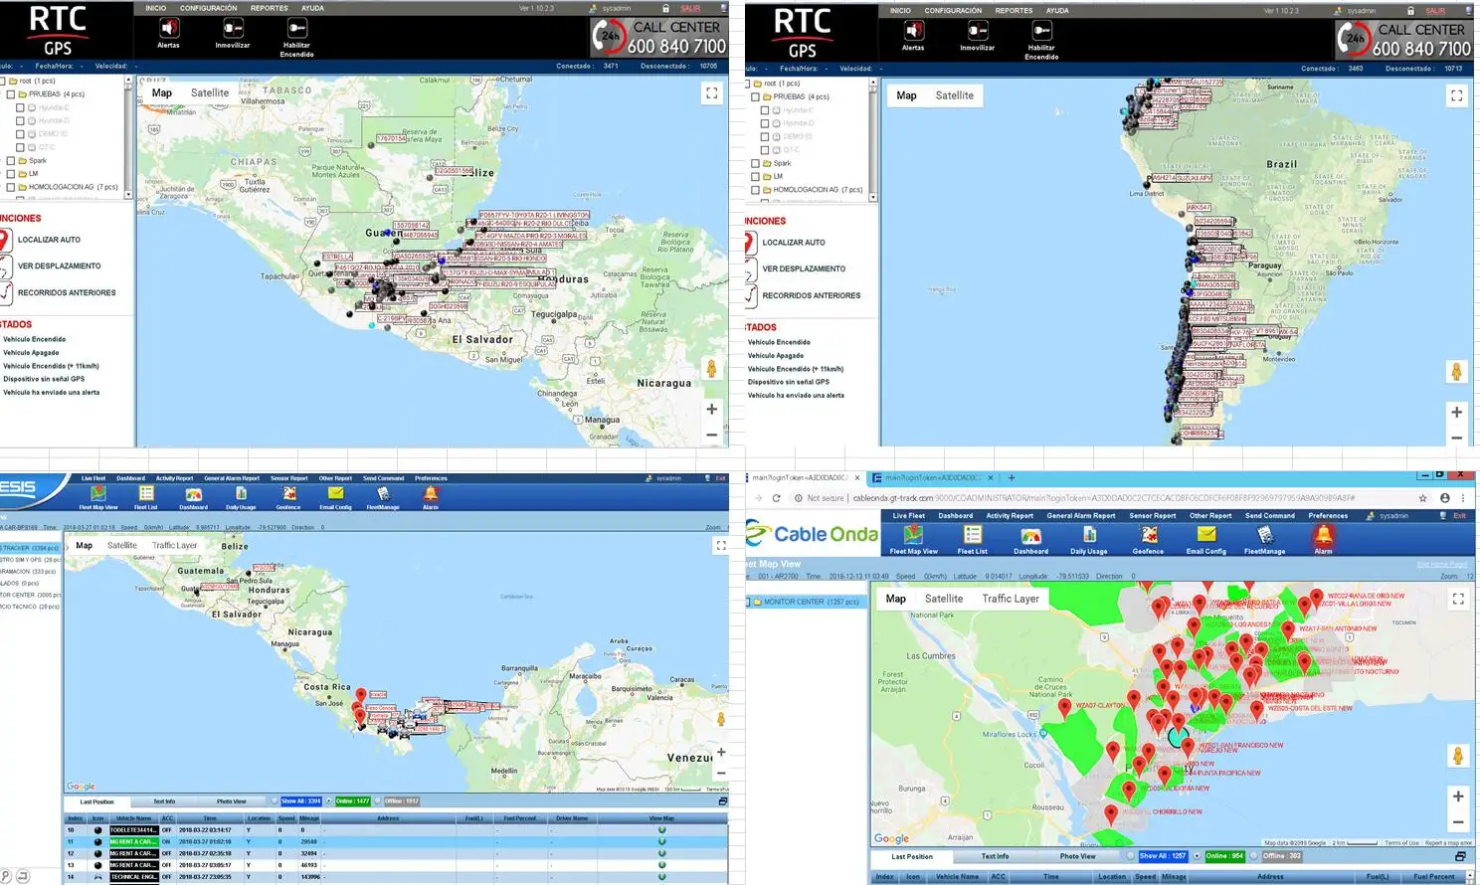Click RECORRIDOS ANTERIORES in top-right panel

click(811, 295)
